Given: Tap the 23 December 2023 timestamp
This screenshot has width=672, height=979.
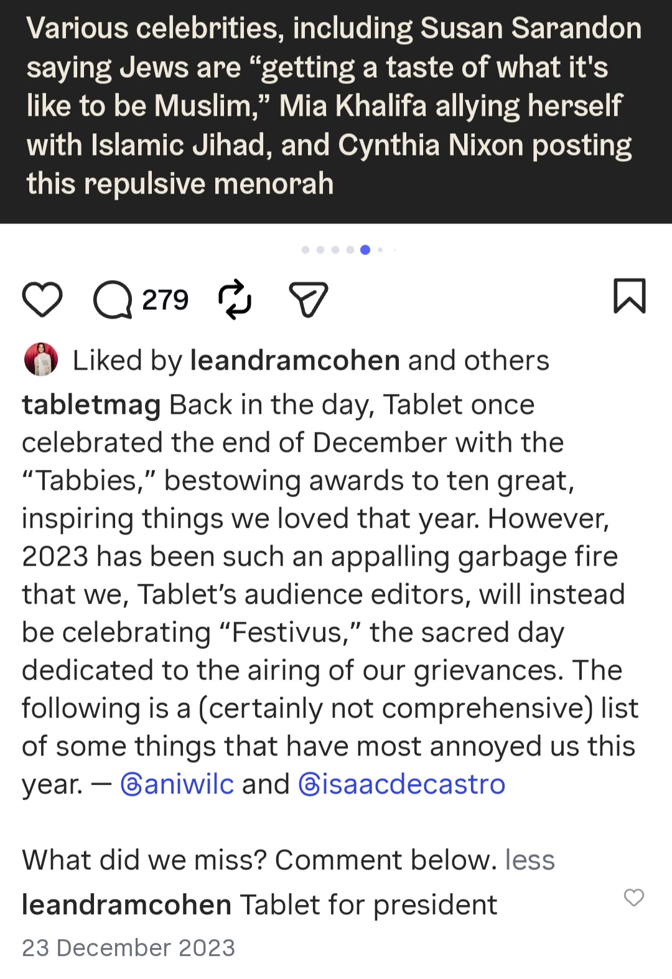Looking at the screenshot, I should click(128, 947).
